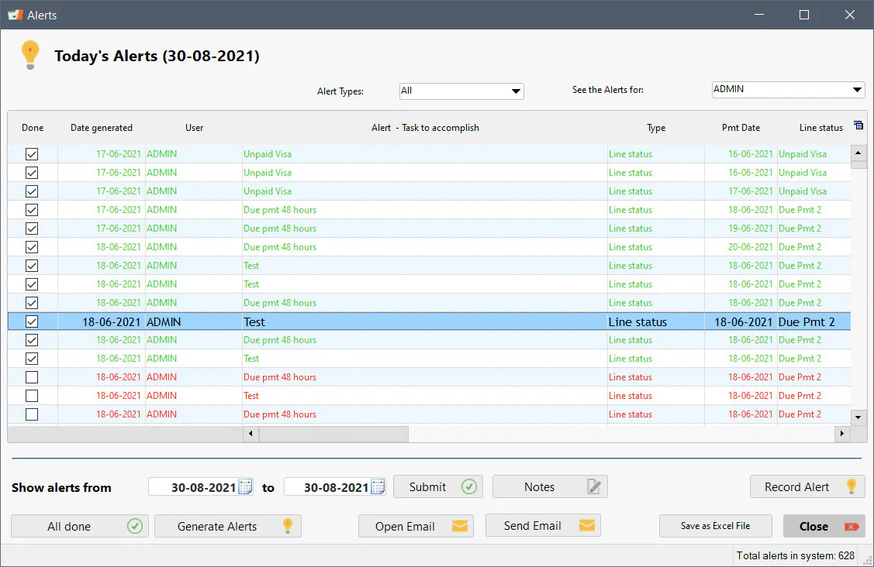Submit the selected date range
874x567 pixels.
(x=438, y=486)
